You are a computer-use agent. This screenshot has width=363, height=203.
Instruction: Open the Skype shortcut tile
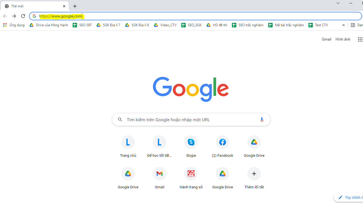tap(191, 142)
